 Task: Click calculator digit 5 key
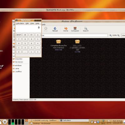[25, 43]
